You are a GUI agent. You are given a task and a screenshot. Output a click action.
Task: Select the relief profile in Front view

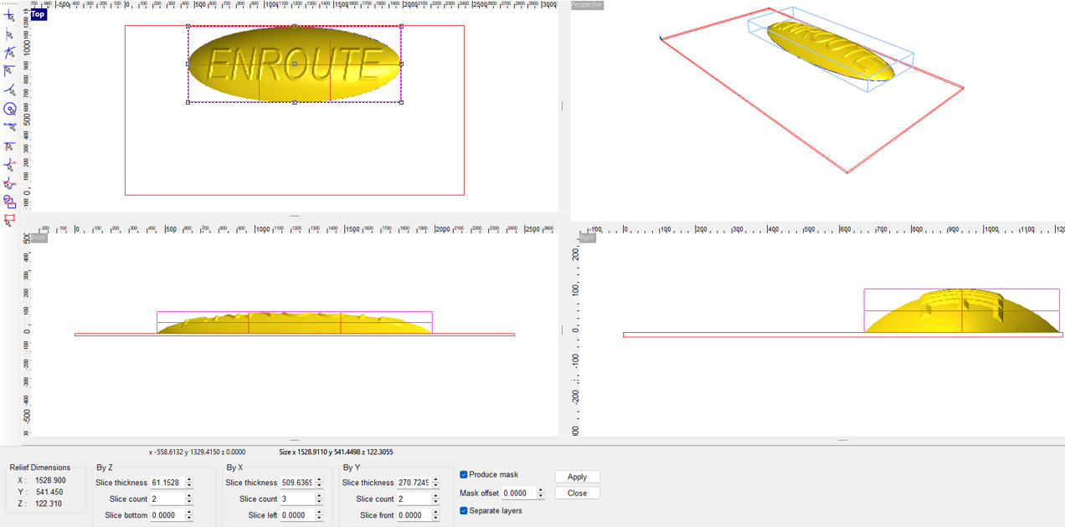click(x=294, y=325)
